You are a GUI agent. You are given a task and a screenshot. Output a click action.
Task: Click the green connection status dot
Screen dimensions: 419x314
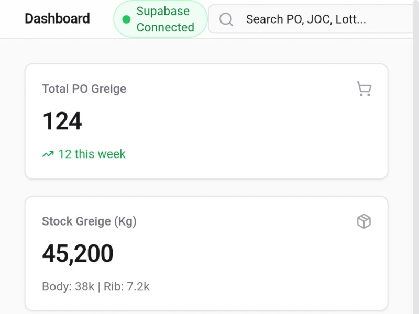(126, 19)
